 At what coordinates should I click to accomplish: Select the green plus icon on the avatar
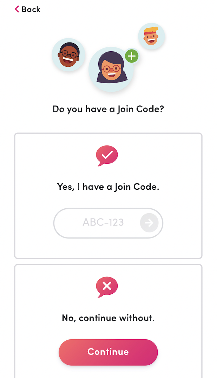(132, 56)
